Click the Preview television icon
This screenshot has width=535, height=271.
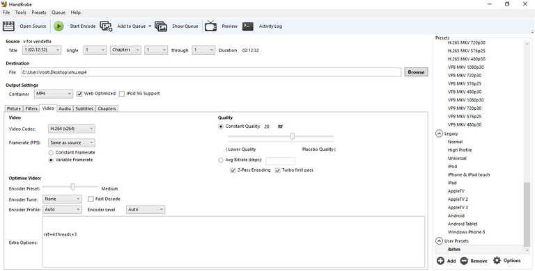coord(211,26)
